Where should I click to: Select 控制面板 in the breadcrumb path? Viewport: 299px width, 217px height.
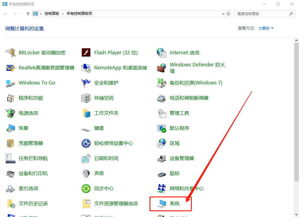(52, 14)
